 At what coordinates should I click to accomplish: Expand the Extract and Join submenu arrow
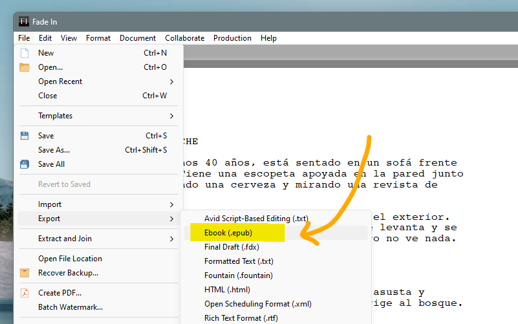(x=171, y=239)
